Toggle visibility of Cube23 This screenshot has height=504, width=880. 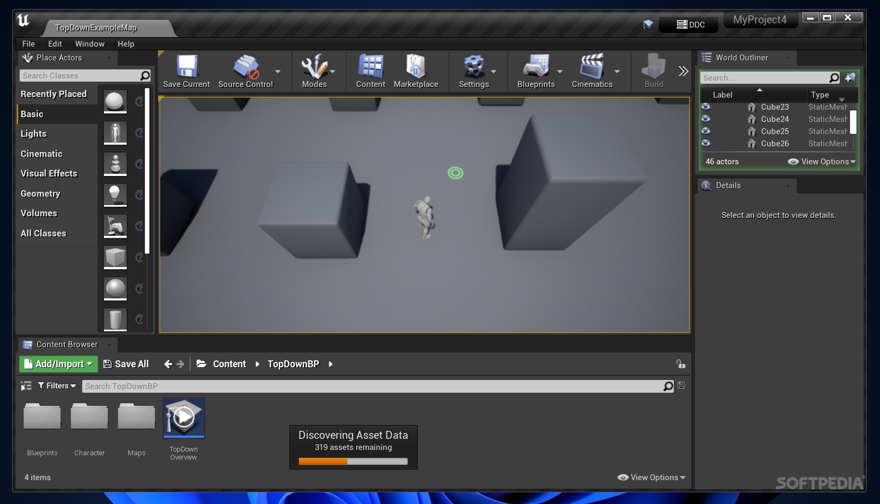pos(706,107)
